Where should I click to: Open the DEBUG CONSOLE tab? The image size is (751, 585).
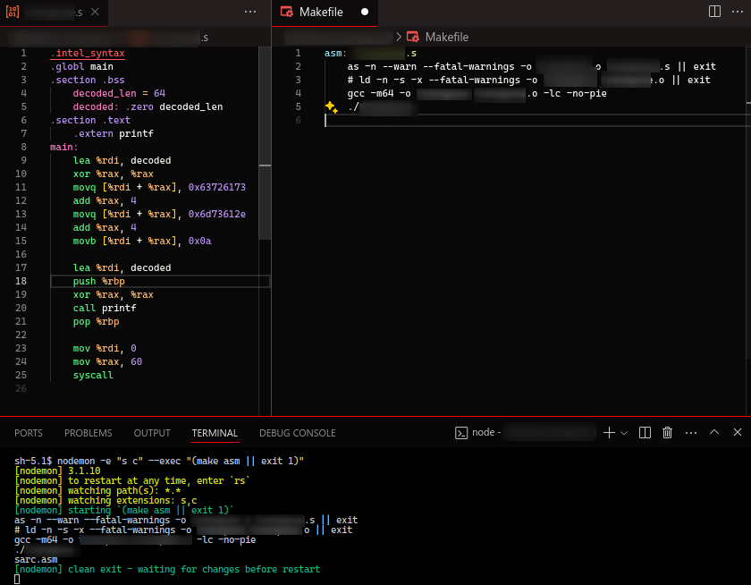point(297,433)
